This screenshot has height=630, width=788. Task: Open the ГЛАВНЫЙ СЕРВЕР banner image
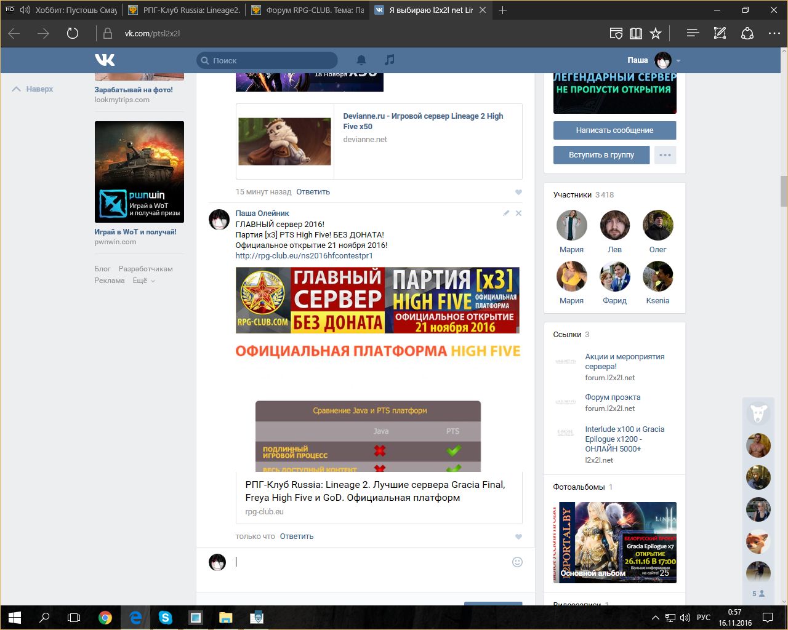(377, 300)
